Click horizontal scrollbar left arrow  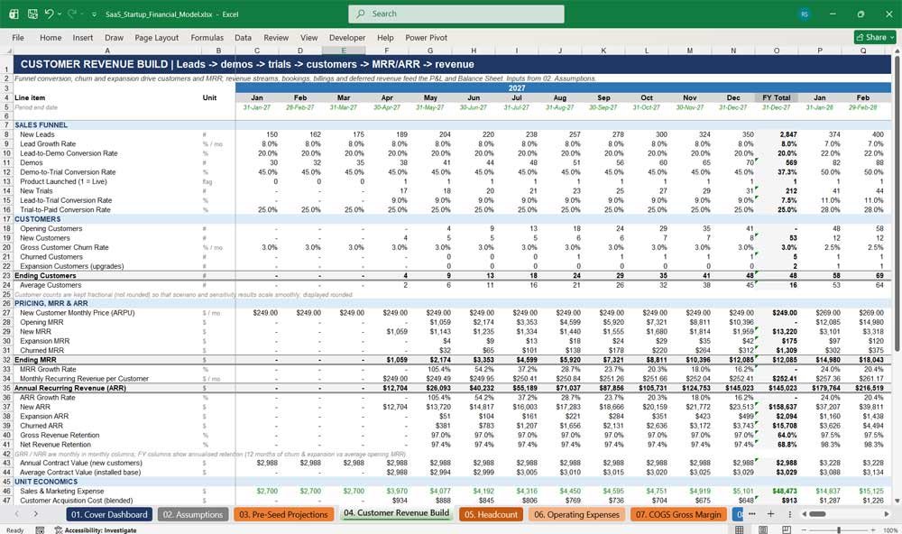(805, 514)
